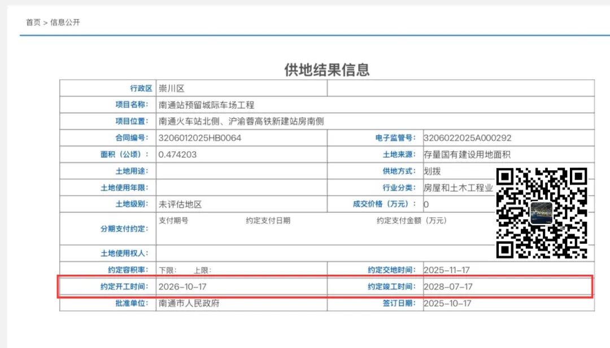This screenshot has width=610, height=348.
Task: Click the 约定支付金额（万元） column header
Action: pos(411,221)
